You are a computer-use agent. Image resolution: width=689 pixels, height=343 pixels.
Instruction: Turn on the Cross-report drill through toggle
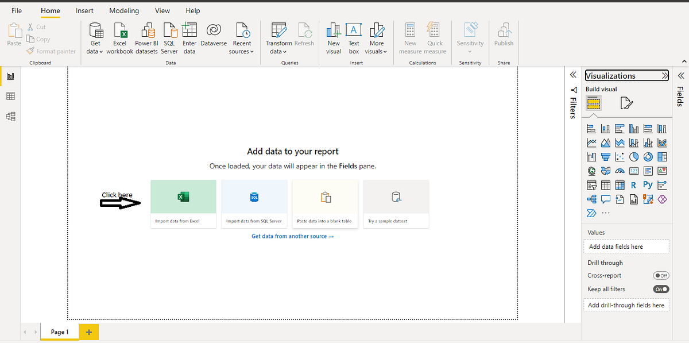[x=661, y=275]
